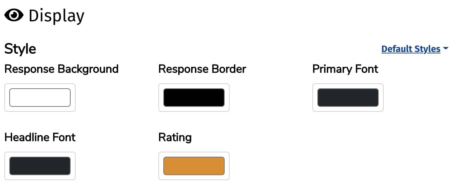Click the Rating label text
This screenshot has height=188, width=460.
175,137
